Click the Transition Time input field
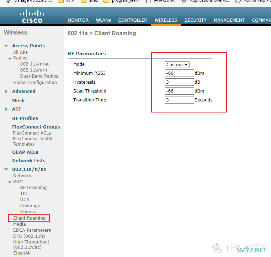The width and height of the screenshot is (271, 257). point(179,100)
